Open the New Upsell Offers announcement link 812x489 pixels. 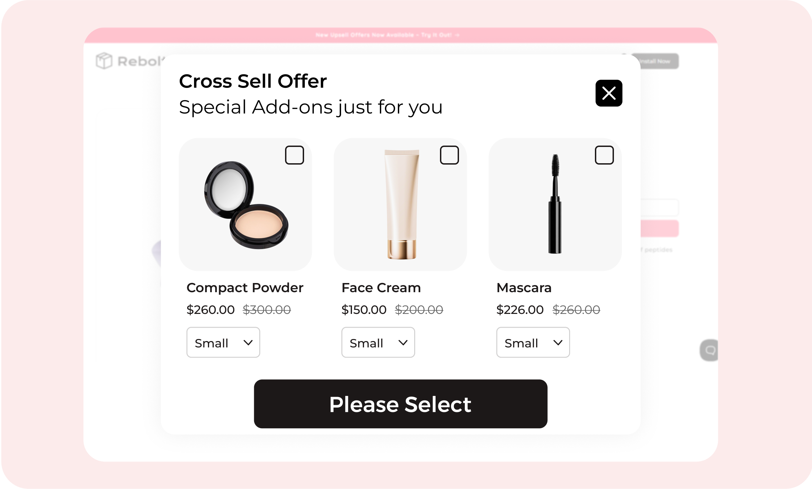click(x=387, y=35)
